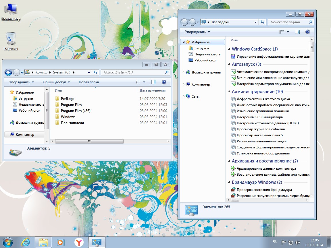Open address history dropdown in System (C:) window
Image resolution: width=331 pixels, height=248 pixels.
click(89, 72)
